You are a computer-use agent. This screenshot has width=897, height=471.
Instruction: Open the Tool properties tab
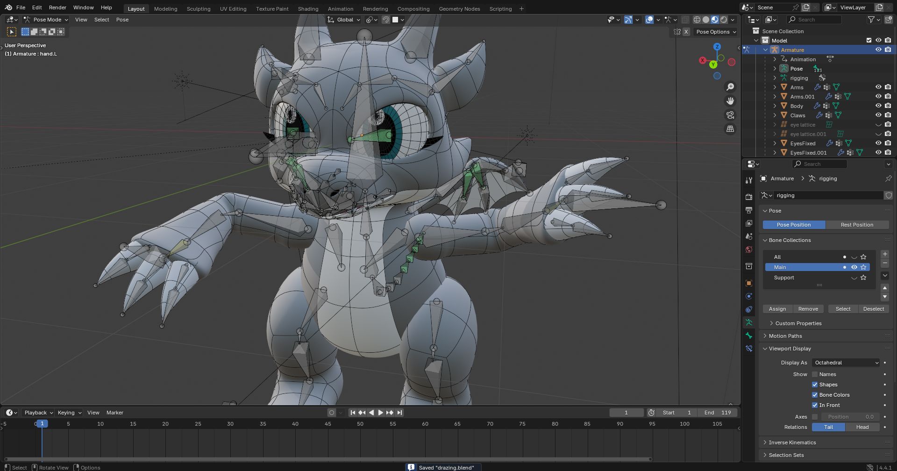749,180
